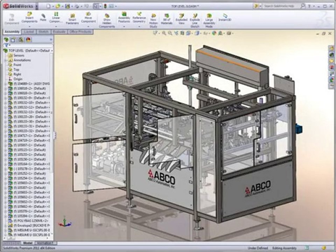Click Zoom to Area in the view toolbar
The image size is (336, 252).
(170, 33)
